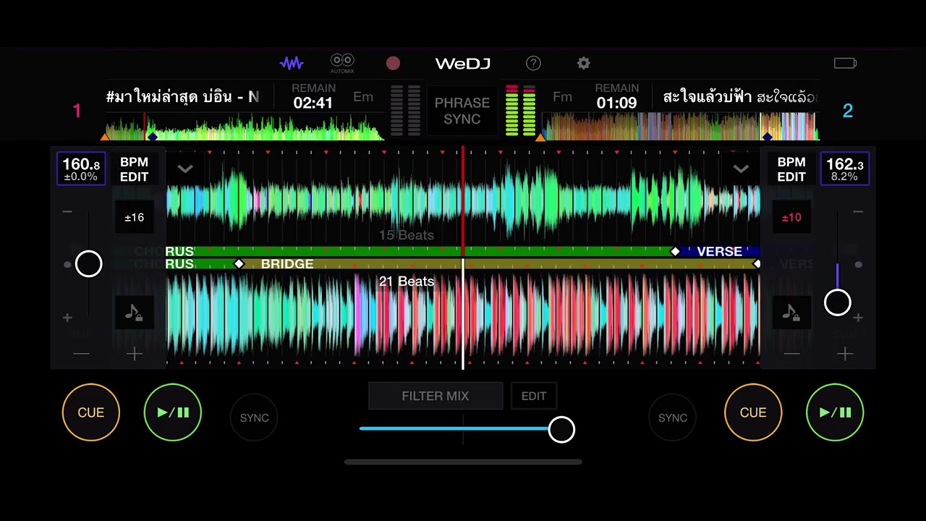Click deck 1 tempo slider knob
The image size is (926, 521).
coord(89,264)
